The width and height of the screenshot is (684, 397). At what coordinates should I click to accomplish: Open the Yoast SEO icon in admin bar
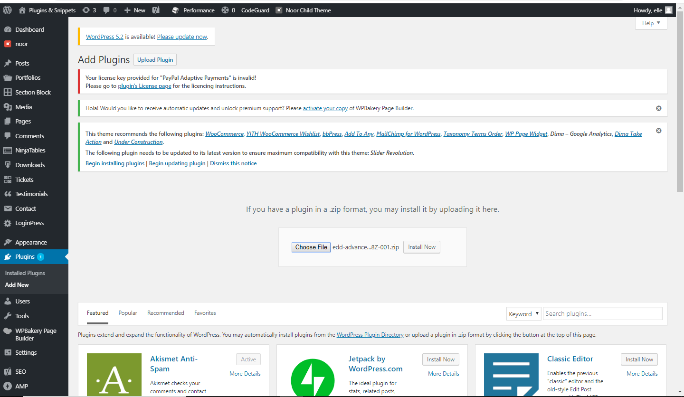pyautogui.click(x=156, y=10)
